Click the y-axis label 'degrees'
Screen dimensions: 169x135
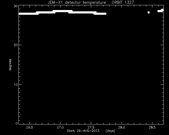click(10, 65)
